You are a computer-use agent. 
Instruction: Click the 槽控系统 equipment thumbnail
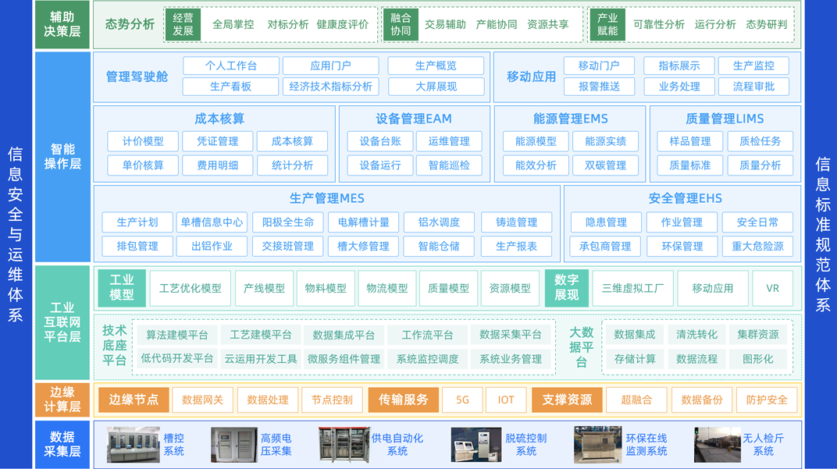point(133,445)
